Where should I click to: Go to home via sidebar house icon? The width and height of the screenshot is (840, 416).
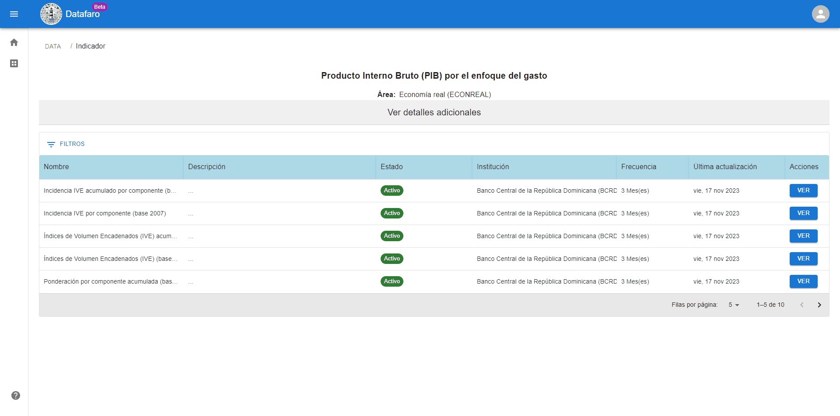click(x=14, y=42)
